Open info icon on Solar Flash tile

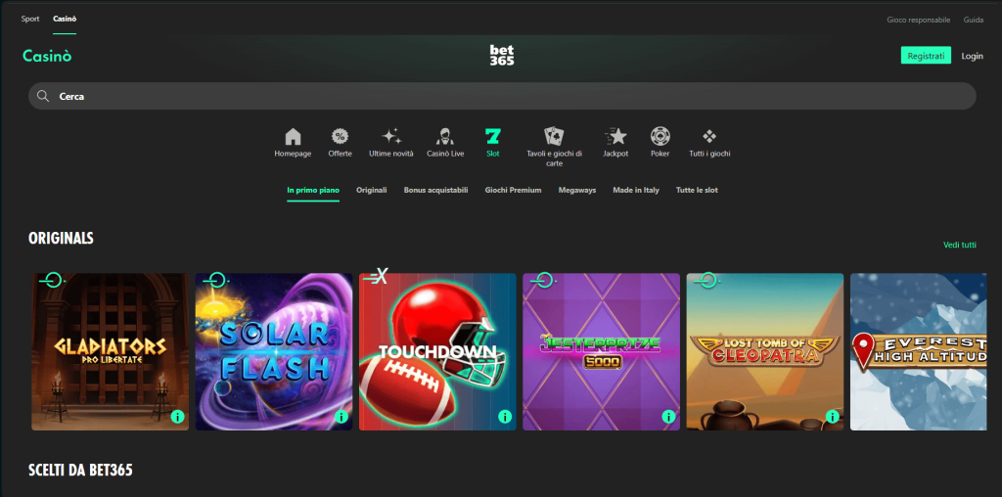tap(342, 417)
